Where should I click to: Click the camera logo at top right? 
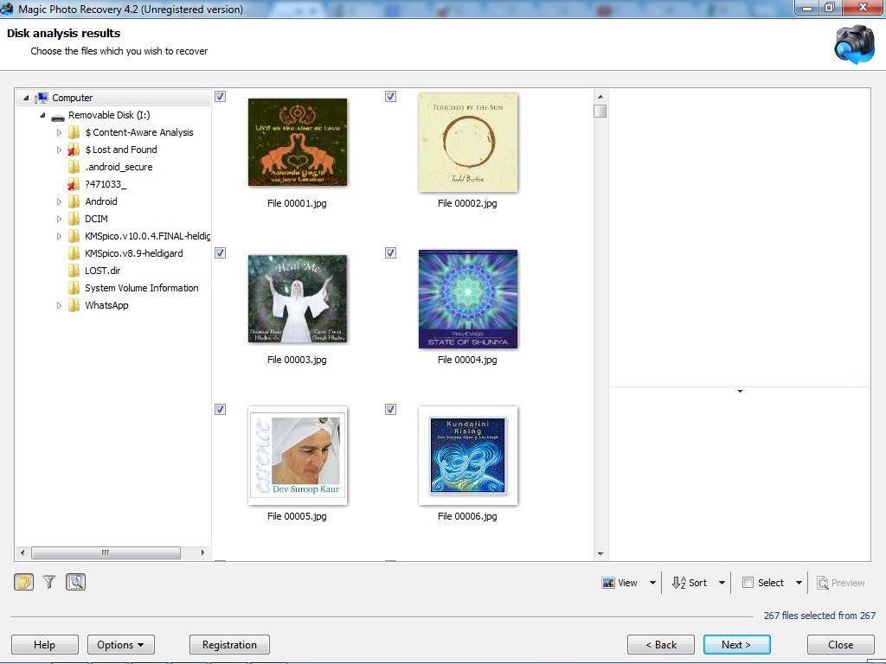click(854, 45)
